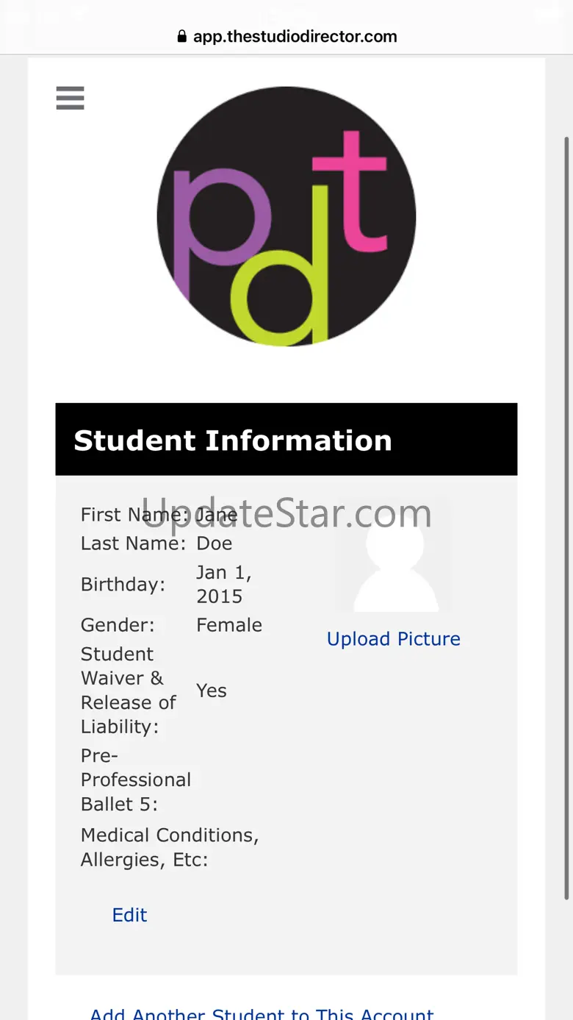573x1020 pixels.
Task: Click the Birthday field label
Action: [x=123, y=585]
